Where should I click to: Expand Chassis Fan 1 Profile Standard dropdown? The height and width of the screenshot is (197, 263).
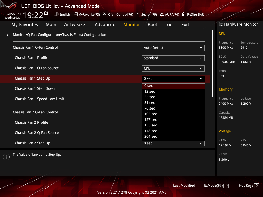(x=173, y=58)
